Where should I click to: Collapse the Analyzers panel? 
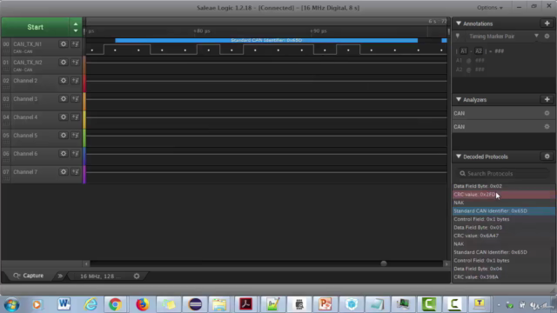(459, 100)
